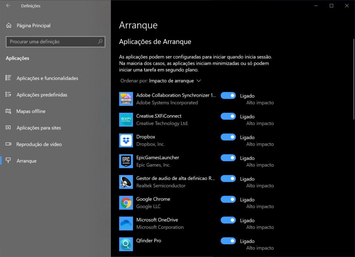Viewport: 355px width, 257px height.
Task: Toggle Dropbox startup switch
Action: coord(228,137)
